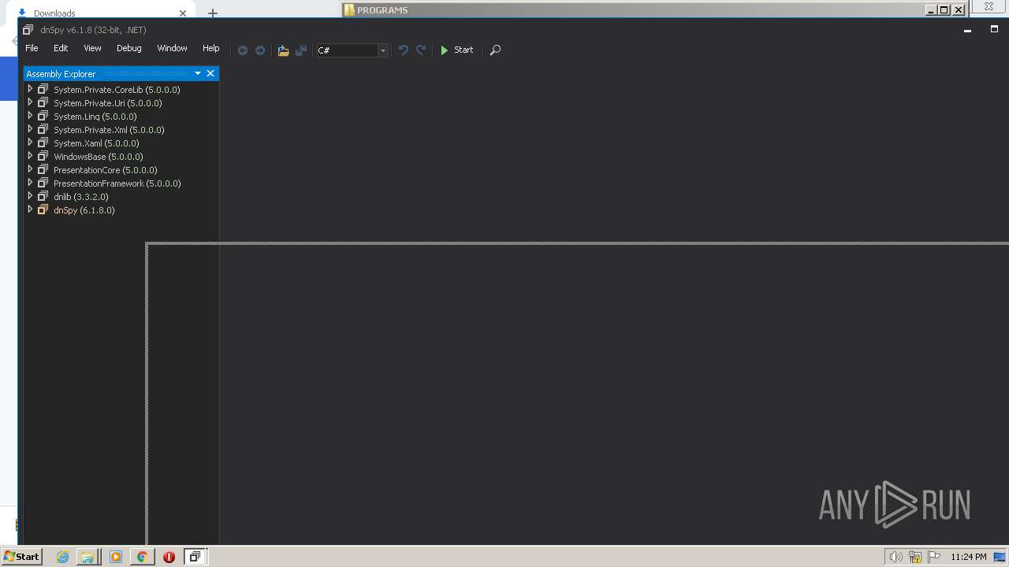Expand the PresentationFramework node

tap(30, 183)
